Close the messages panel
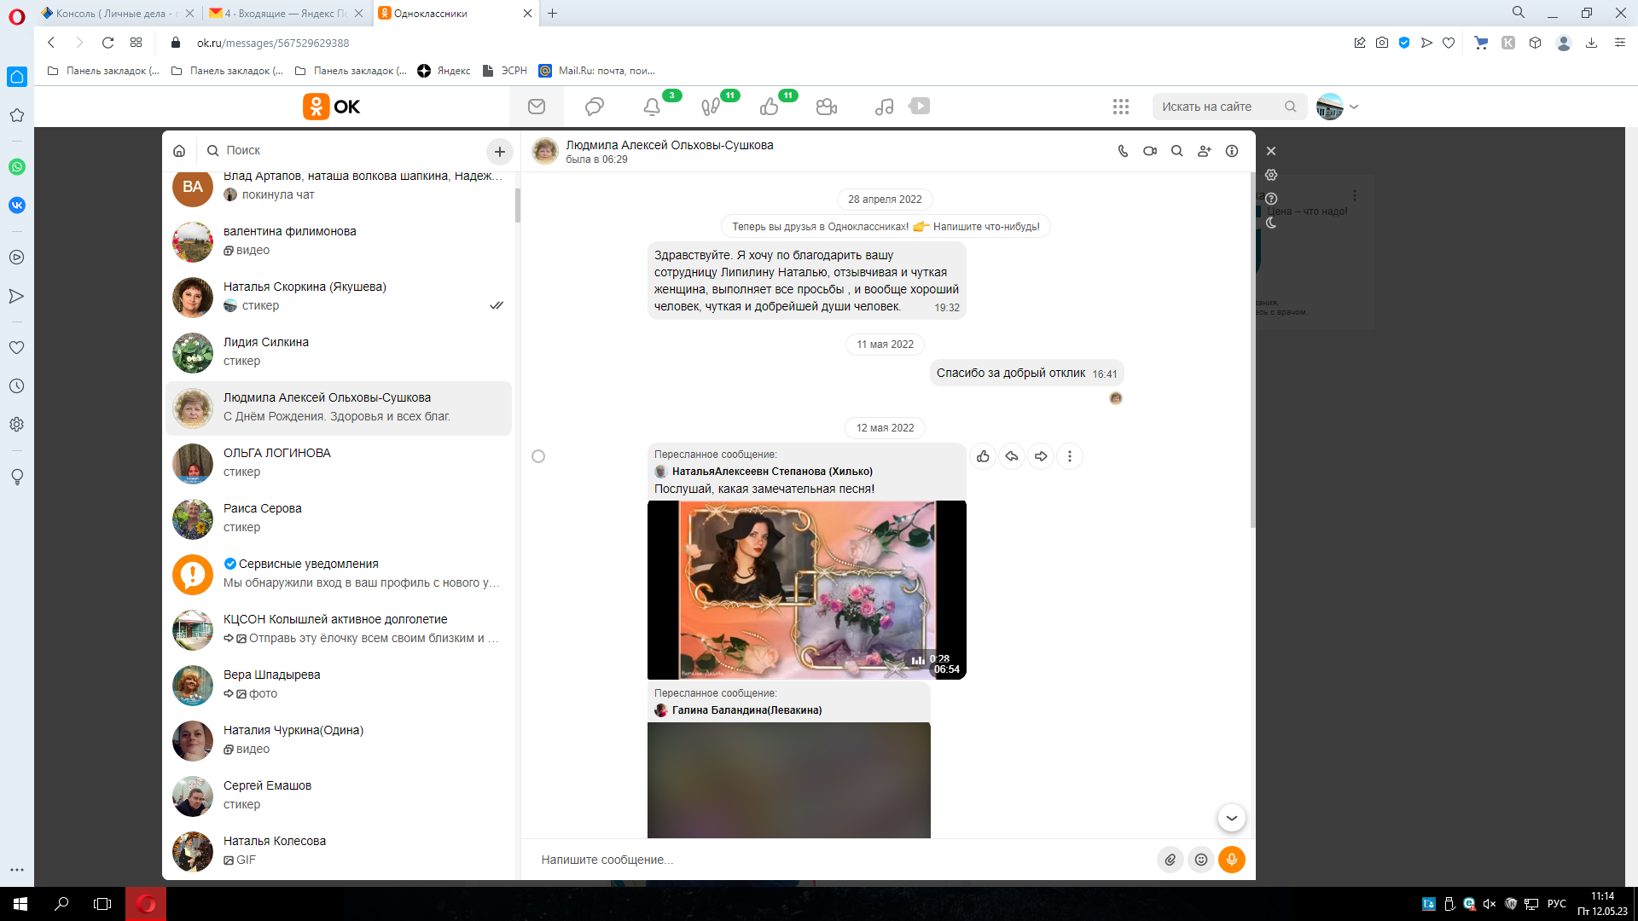Image resolution: width=1638 pixels, height=921 pixels. tap(1271, 151)
